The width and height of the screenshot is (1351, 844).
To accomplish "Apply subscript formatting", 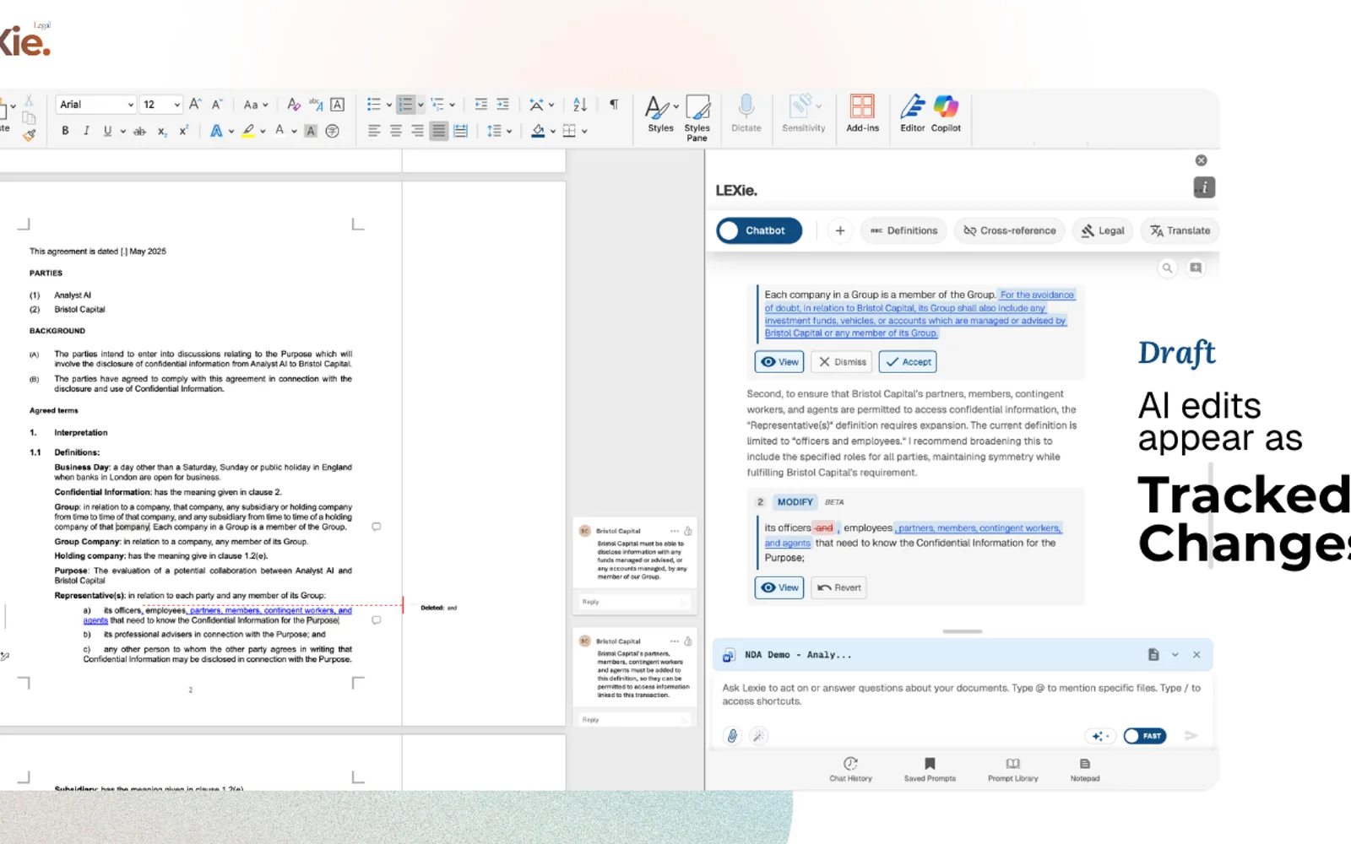I will [x=162, y=131].
